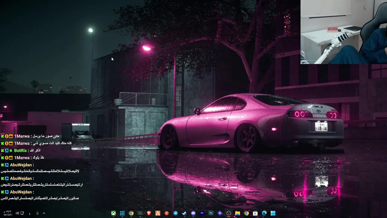
Task: Click the microphone tray icon
Action: [x=37, y=213]
